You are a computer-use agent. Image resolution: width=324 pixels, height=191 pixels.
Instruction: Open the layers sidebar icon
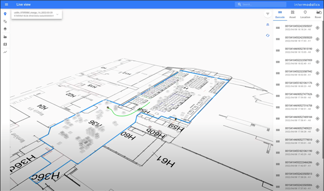point(5,29)
